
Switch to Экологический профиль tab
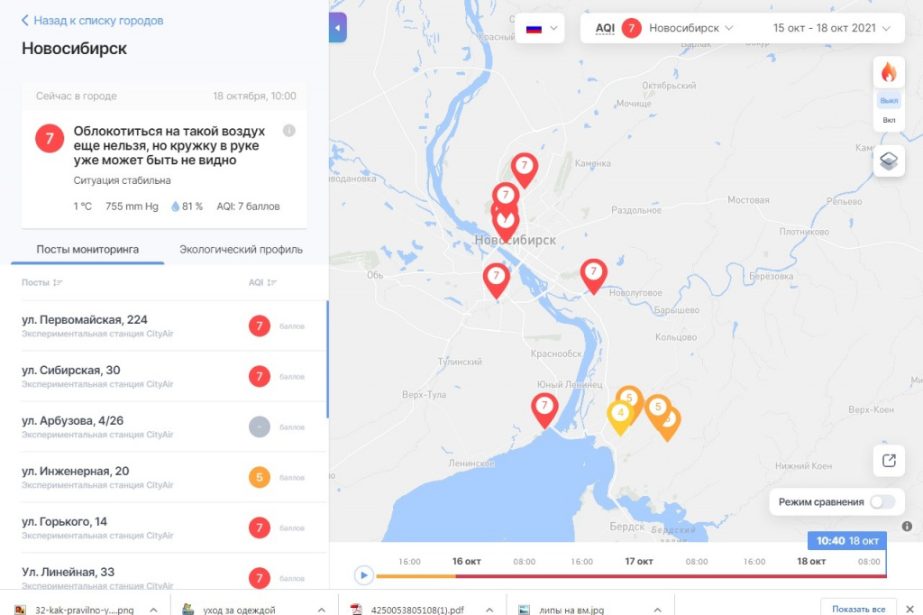(241, 249)
